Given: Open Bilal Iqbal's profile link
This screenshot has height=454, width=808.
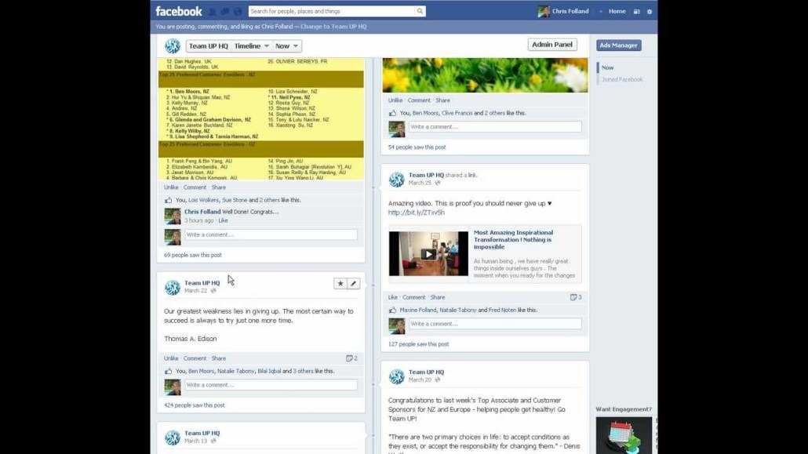Looking at the screenshot, I should point(269,371).
